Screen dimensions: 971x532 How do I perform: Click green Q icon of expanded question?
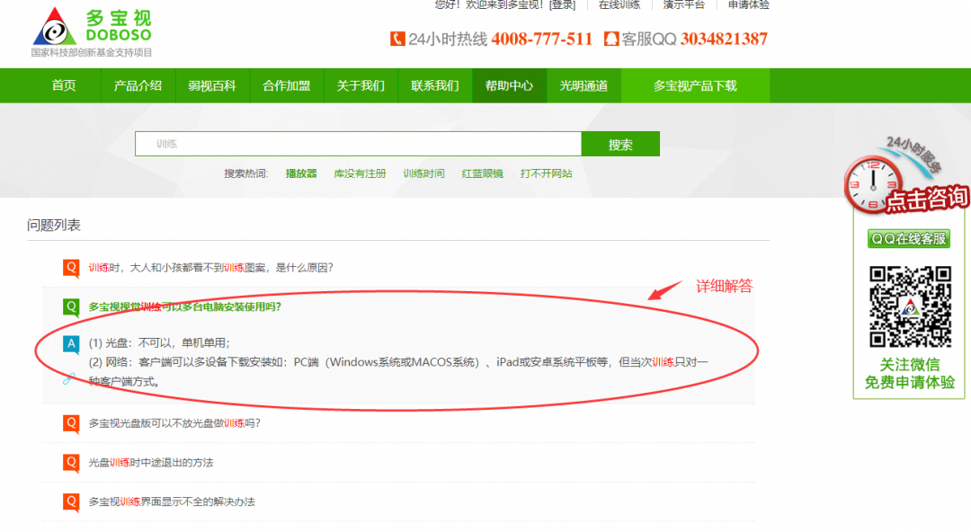click(71, 307)
